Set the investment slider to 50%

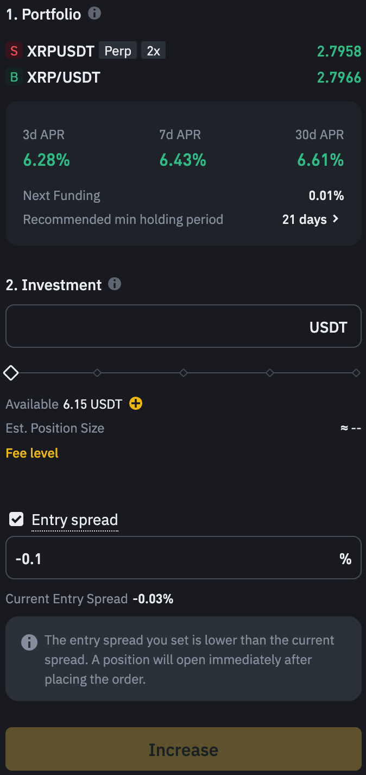[x=184, y=373]
